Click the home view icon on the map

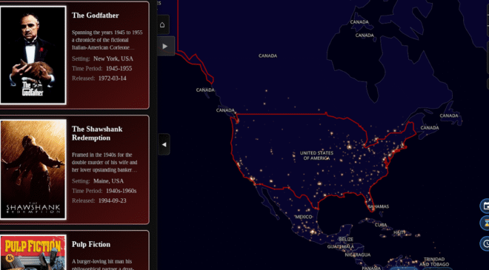[x=162, y=25]
